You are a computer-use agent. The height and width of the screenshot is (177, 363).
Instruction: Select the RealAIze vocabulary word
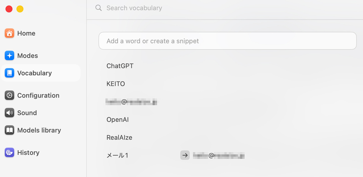click(x=119, y=137)
